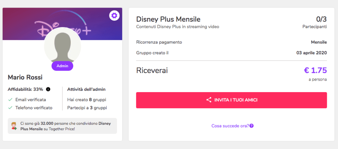
Task: Click the Mensile payment recurrence value
Action: 319,42
